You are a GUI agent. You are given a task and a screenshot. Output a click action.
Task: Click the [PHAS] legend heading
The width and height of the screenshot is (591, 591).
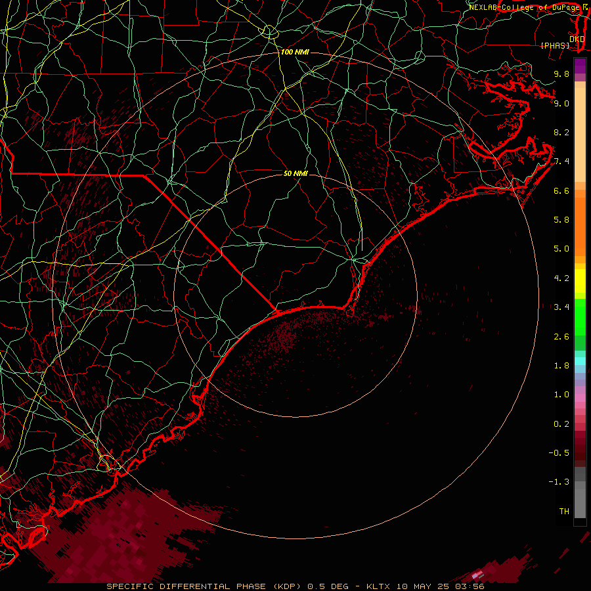click(555, 45)
